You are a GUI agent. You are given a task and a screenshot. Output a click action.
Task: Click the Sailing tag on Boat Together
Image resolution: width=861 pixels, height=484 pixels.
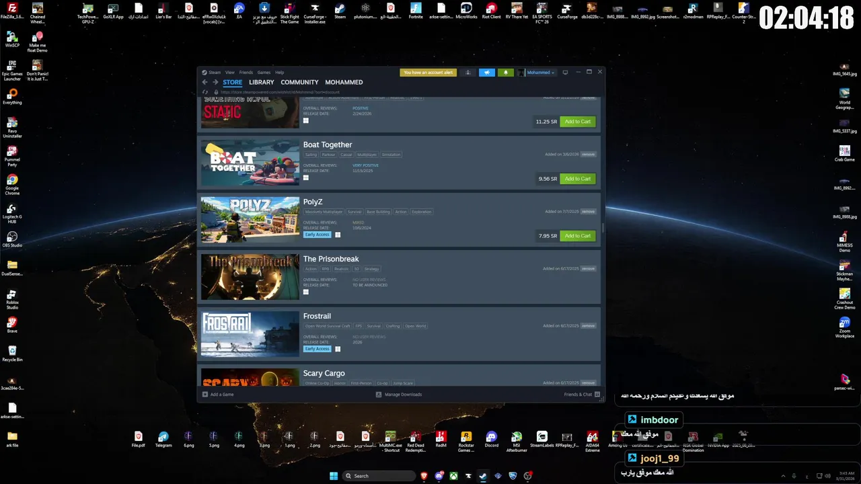coord(311,155)
